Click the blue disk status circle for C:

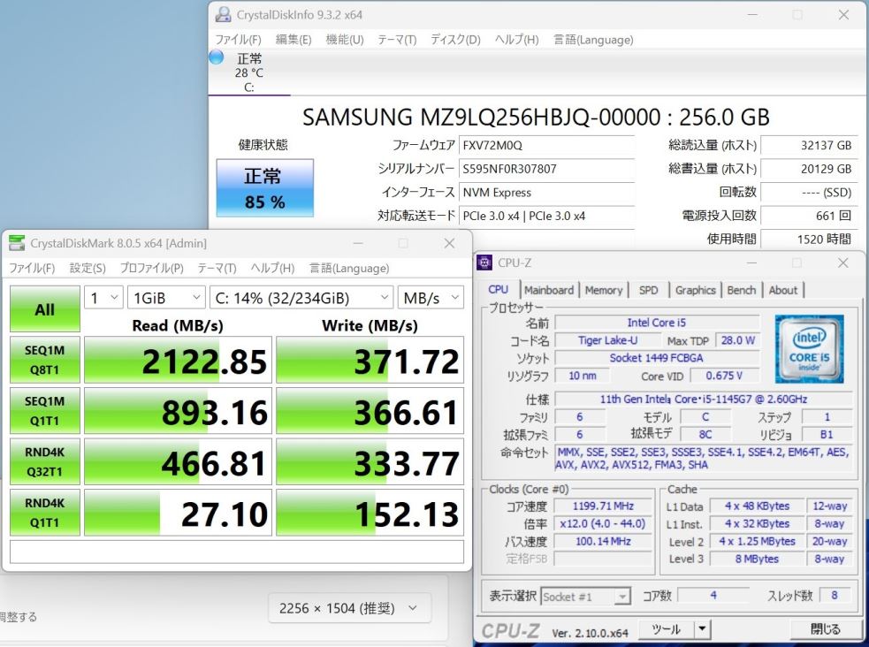pyautogui.click(x=216, y=57)
